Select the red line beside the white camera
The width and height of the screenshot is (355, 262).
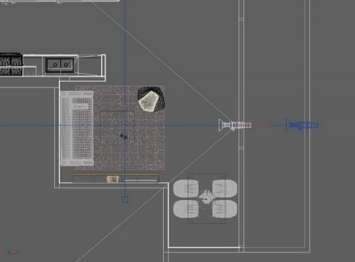point(261,125)
